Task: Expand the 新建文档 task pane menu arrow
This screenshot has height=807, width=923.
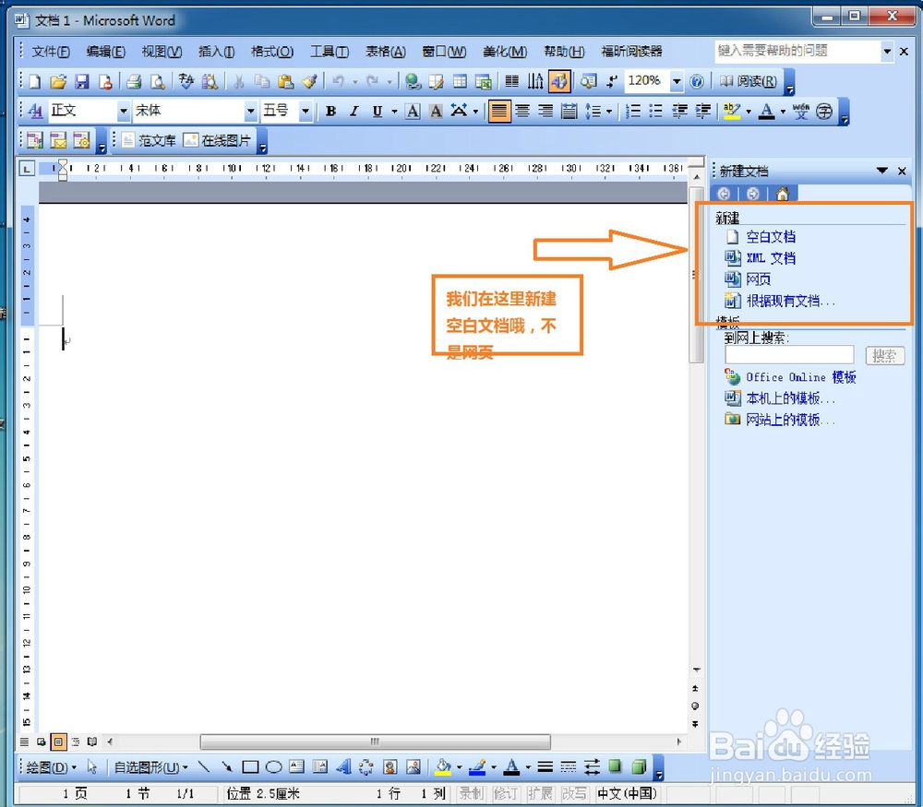Action: click(881, 171)
